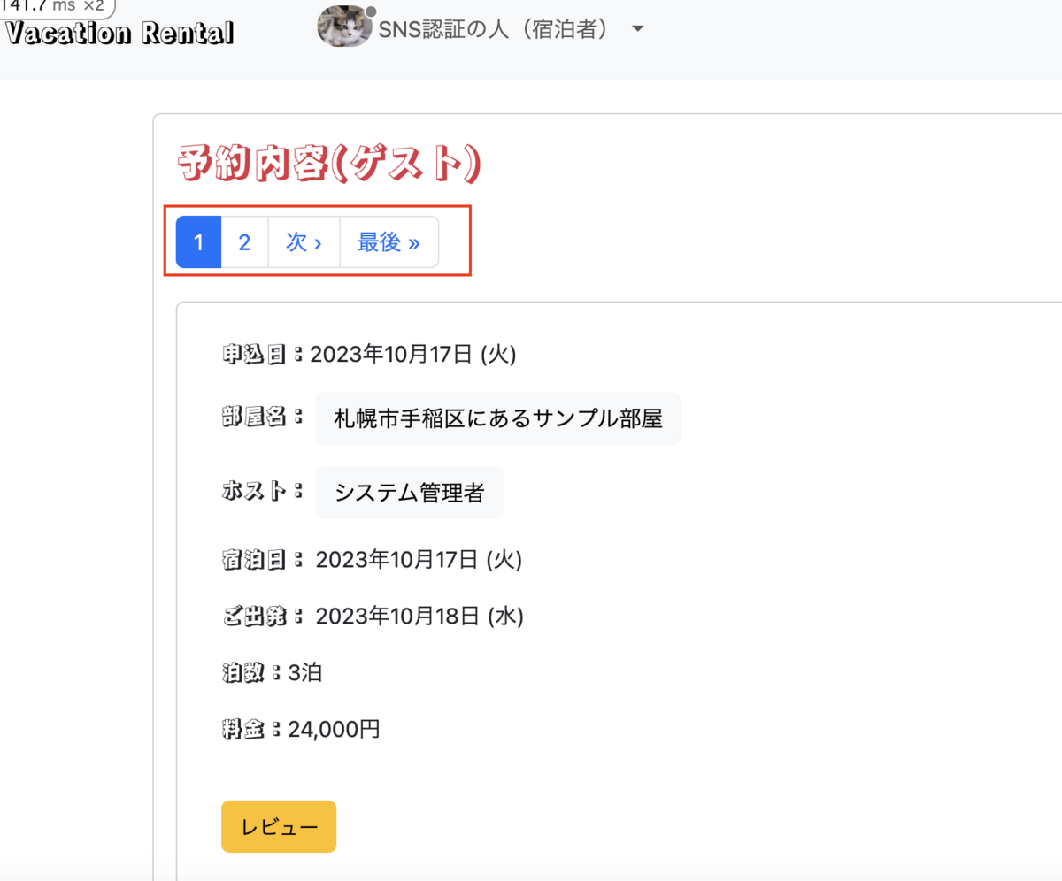This screenshot has height=881, width=1062.
Task: Click the status dot above the avatar
Action: click(x=371, y=11)
